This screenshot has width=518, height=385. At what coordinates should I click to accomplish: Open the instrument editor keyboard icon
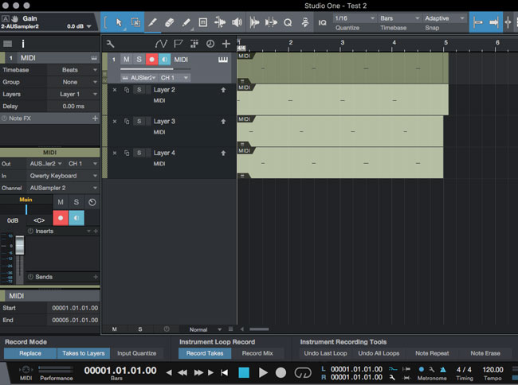(224, 60)
